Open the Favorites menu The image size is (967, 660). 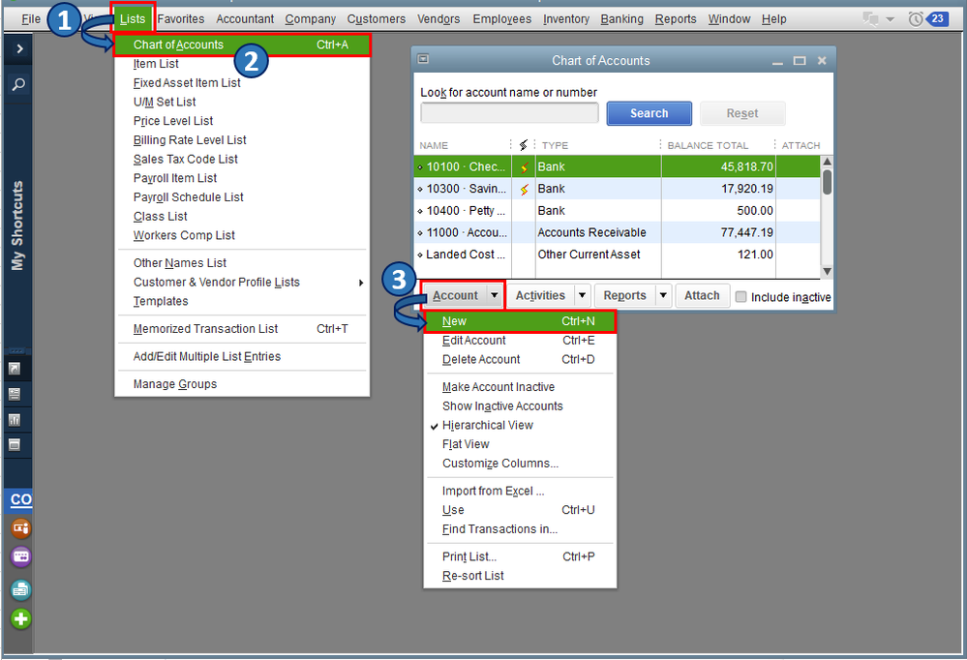point(181,19)
